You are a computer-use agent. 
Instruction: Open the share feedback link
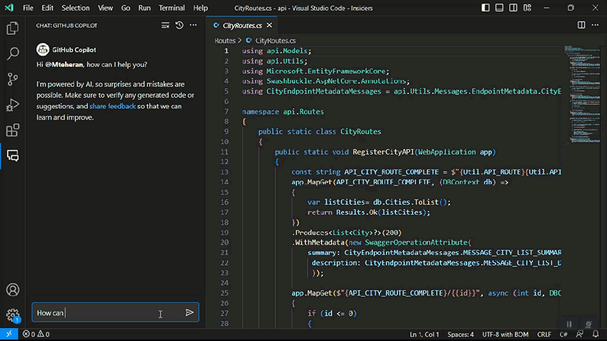tap(113, 106)
